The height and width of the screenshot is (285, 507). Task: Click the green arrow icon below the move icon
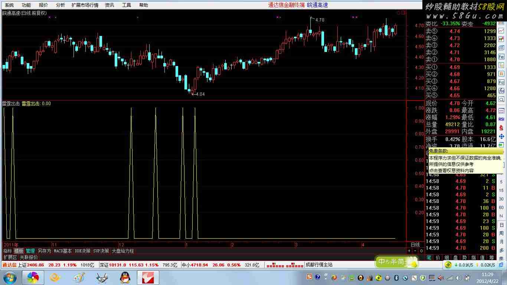(501, 145)
